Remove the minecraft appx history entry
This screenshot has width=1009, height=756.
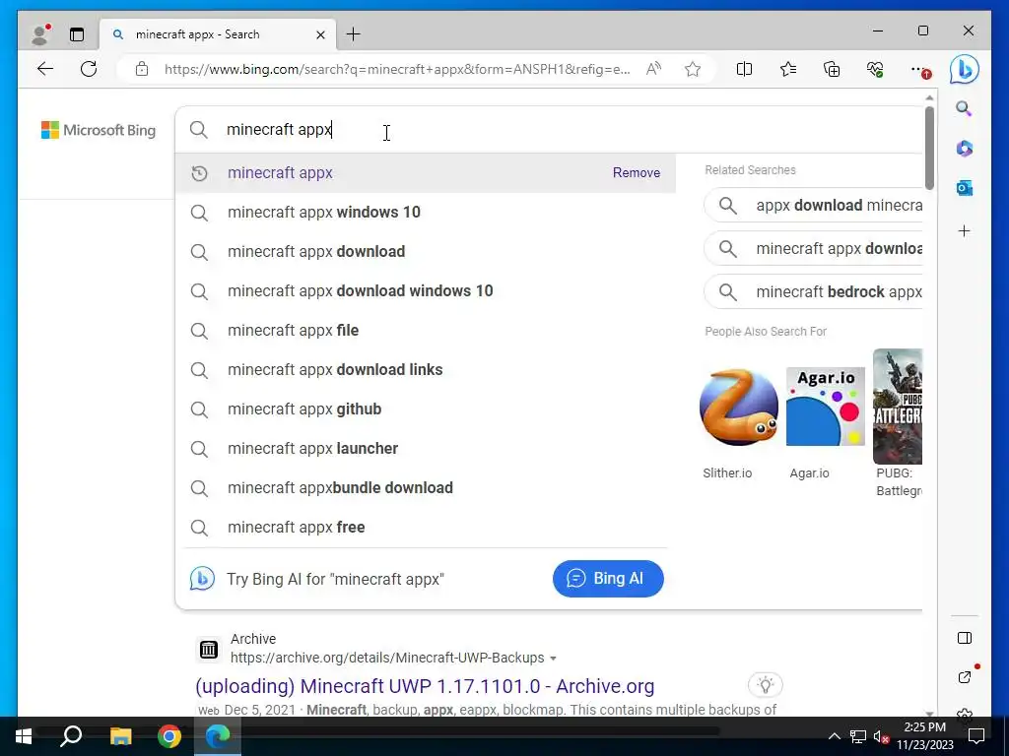[636, 173]
